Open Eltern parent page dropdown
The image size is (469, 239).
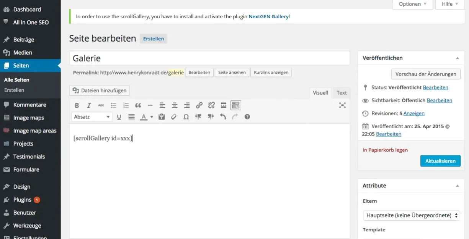[412, 215]
